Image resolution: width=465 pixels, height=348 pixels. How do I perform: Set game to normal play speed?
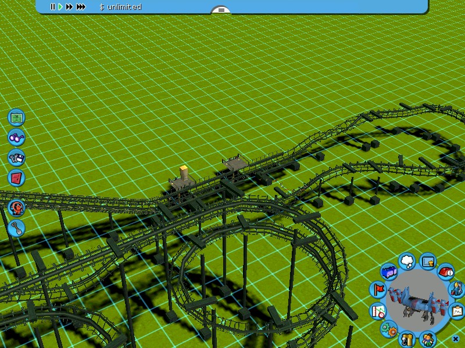coord(60,7)
